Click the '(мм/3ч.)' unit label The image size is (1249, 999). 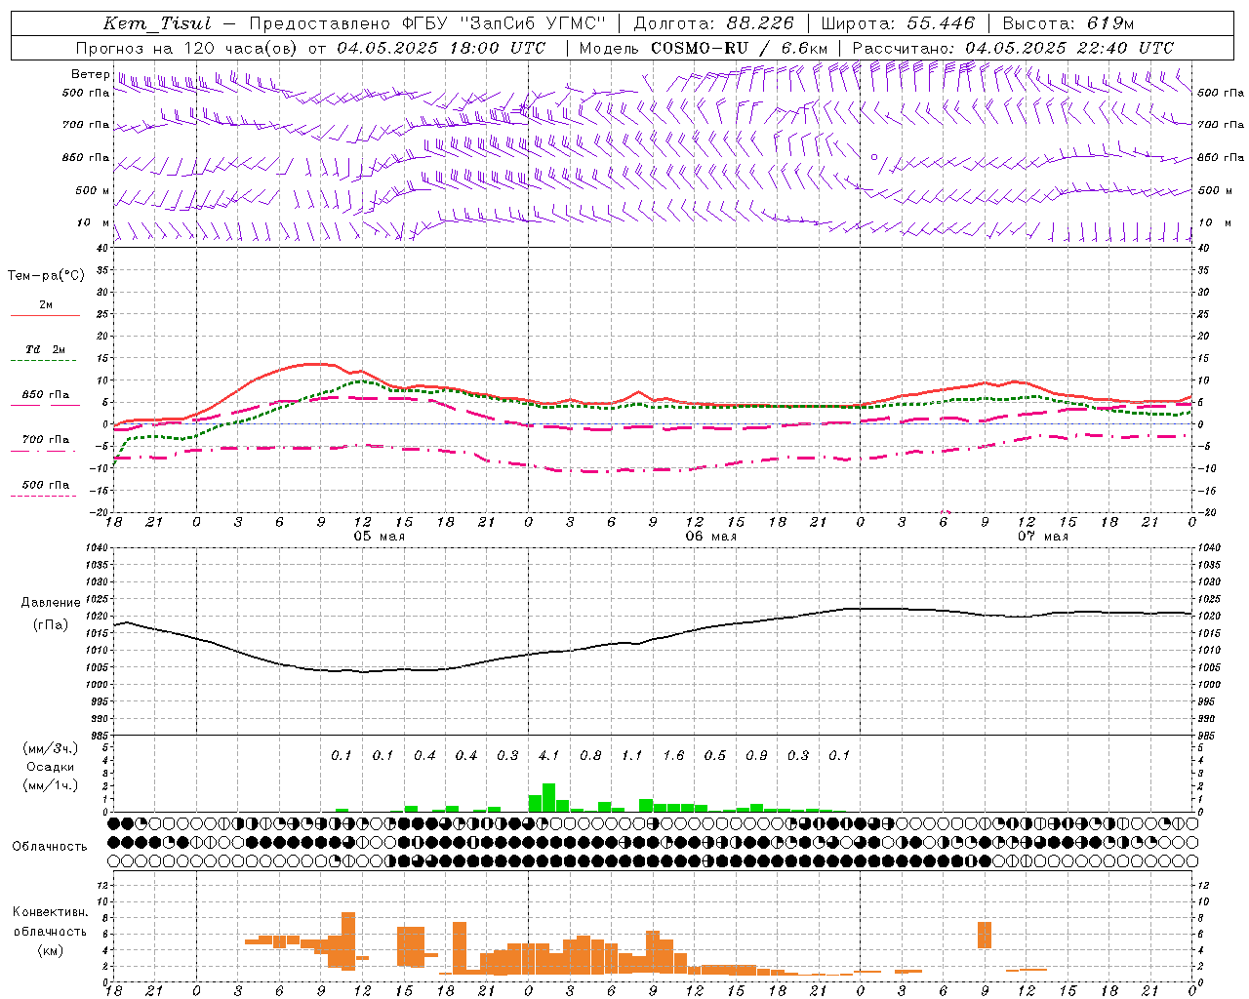click(x=50, y=749)
